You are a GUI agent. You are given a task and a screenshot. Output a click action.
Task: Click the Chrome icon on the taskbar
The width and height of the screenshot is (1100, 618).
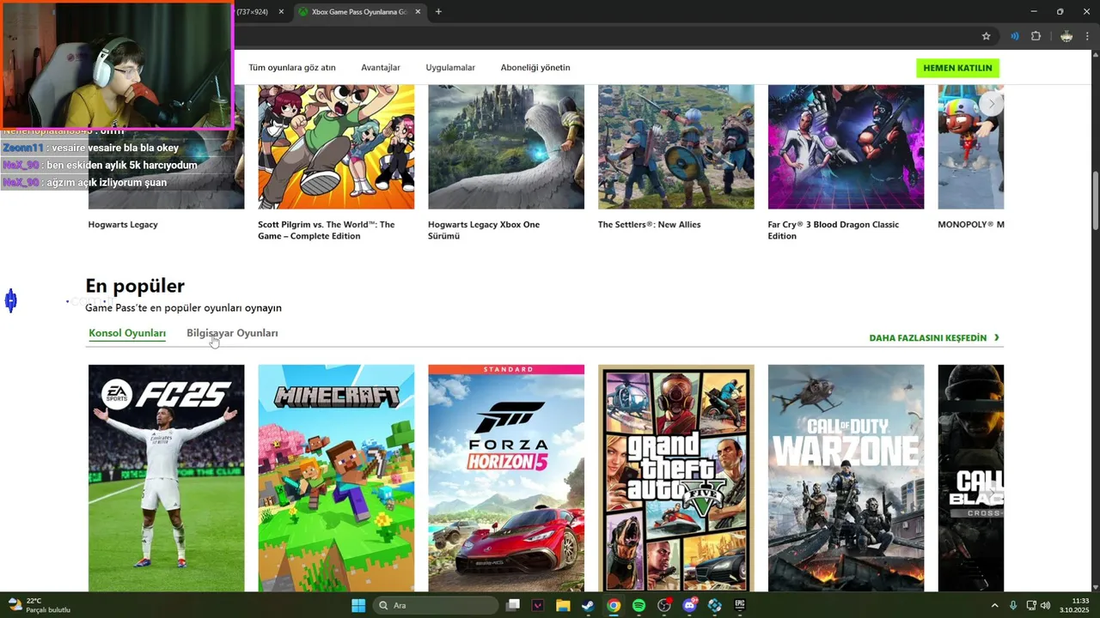coord(613,605)
